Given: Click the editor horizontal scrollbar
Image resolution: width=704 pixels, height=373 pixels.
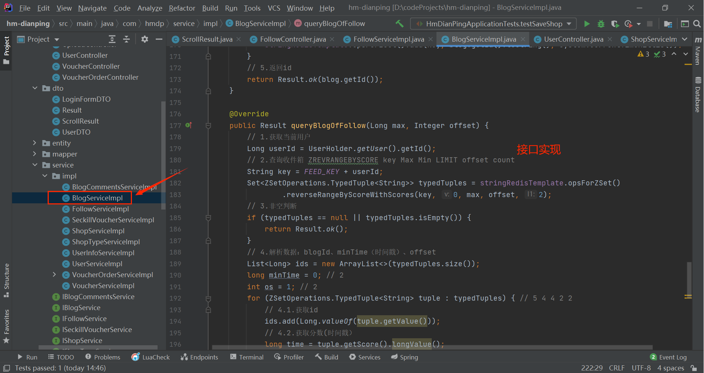Looking at the screenshot, I should [432, 347].
